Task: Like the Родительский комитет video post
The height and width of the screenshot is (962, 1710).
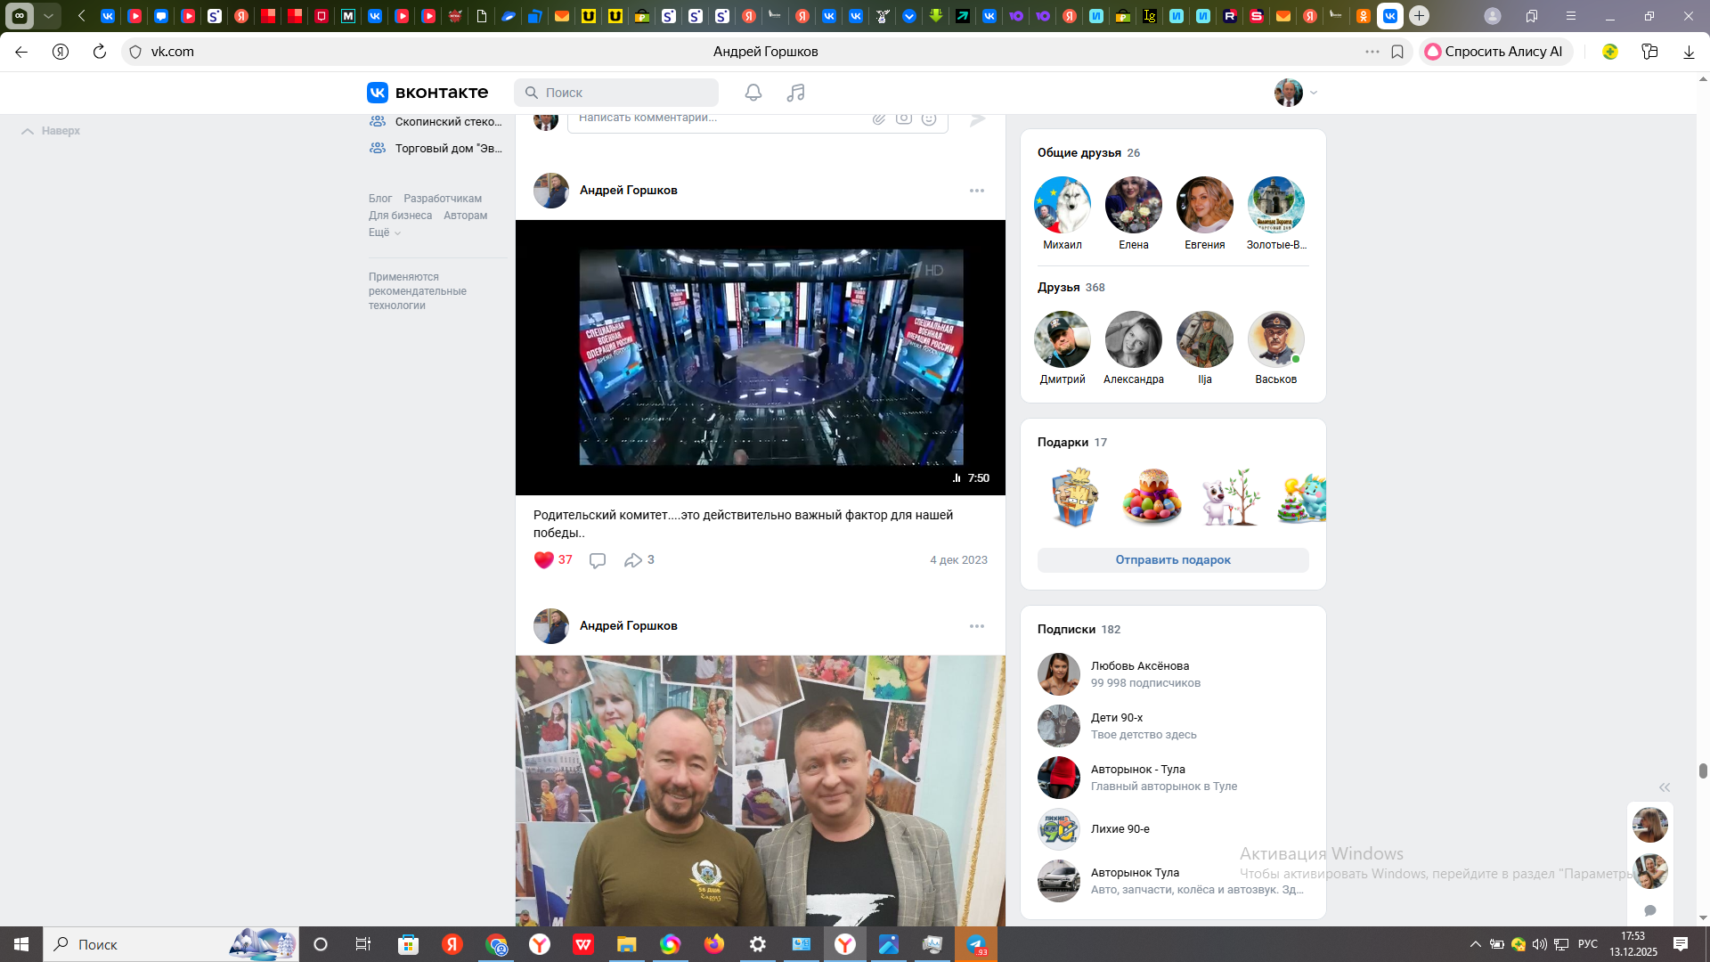Action: coord(544,560)
